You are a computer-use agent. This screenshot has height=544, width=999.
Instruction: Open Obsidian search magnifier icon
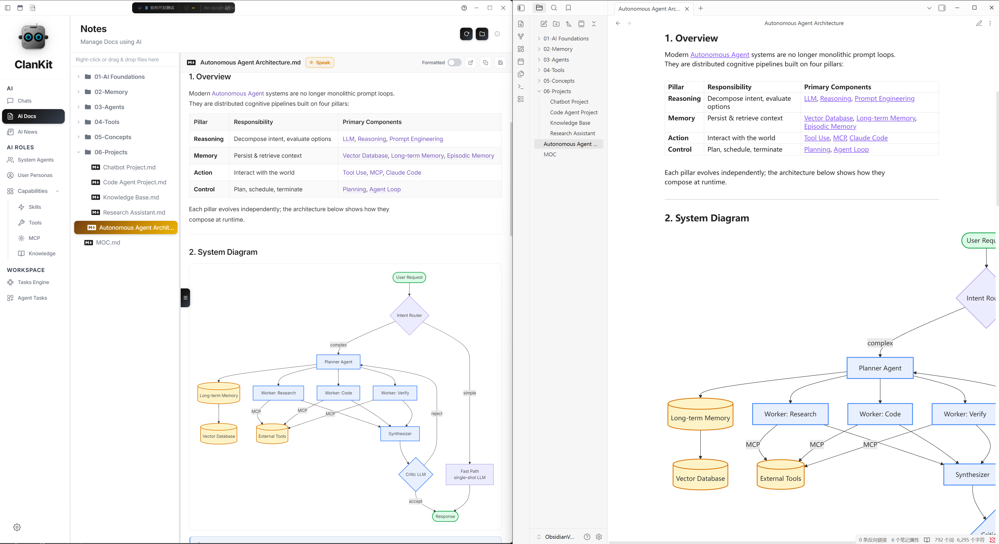554,8
